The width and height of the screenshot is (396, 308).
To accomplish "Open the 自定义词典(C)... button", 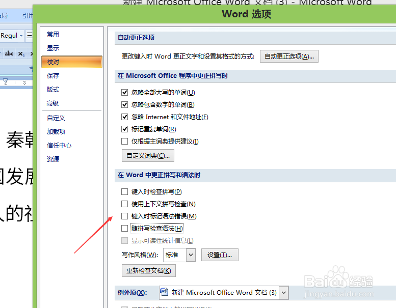I will (148, 156).
